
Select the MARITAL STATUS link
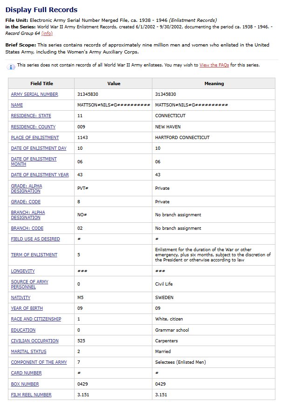coord(29,351)
